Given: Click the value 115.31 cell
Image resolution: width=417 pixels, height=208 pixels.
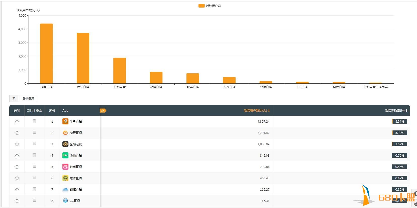Looking at the screenshot, I should point(265,201).
